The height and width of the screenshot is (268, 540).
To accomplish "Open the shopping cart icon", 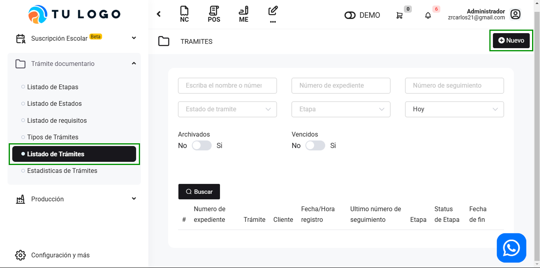I will 400,15.
